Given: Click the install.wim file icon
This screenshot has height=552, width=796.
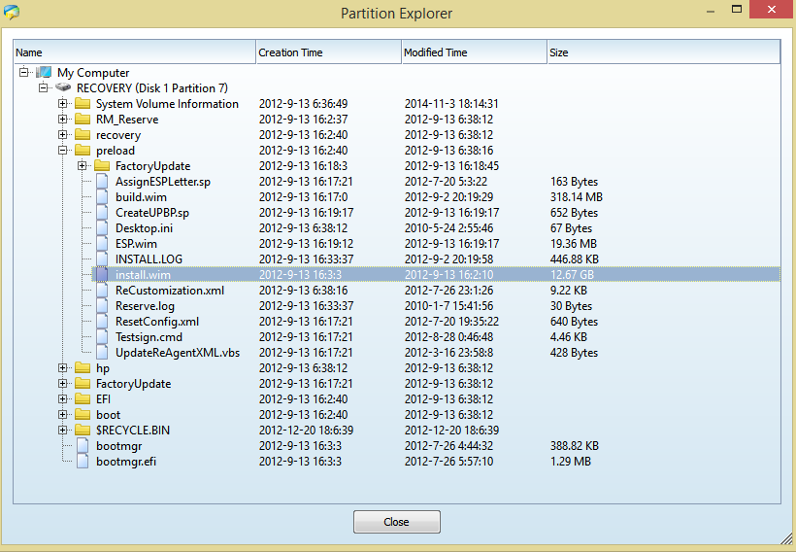Looking at the screenshot, I should point(102,275).
